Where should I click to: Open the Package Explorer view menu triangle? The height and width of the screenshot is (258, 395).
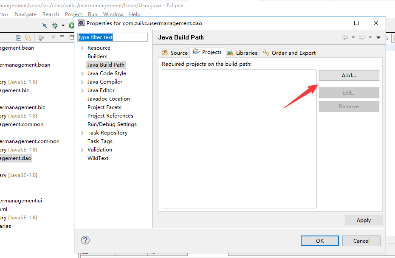(54, 37)
